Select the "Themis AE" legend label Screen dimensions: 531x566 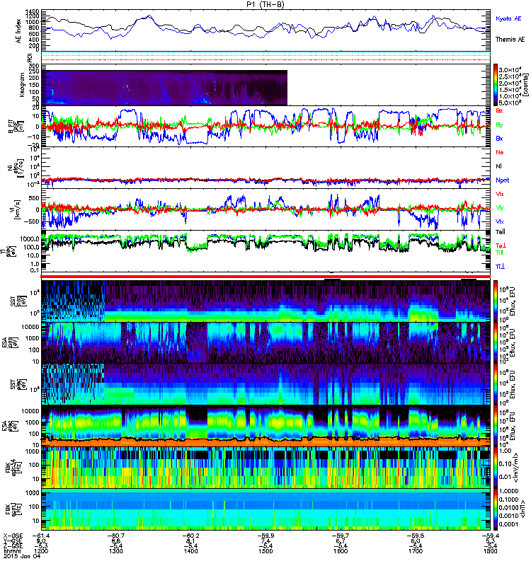510,40
